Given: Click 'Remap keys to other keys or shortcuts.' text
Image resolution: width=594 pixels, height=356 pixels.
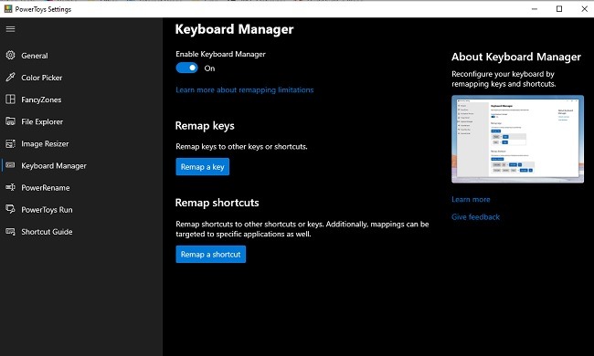Looking at the screenshot, I should coord(241,146).
